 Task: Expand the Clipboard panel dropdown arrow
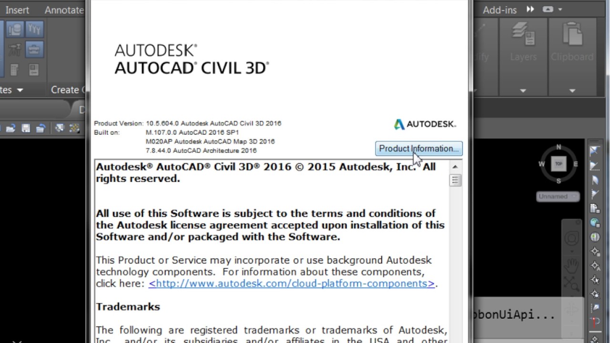click(x=572, y=91)
